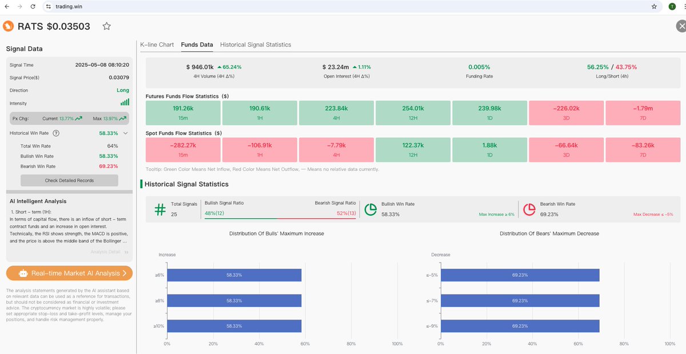Click the bullish ≥6% distribution bar
Viewport: 686px width, 354px height.
tap(234, 275)
